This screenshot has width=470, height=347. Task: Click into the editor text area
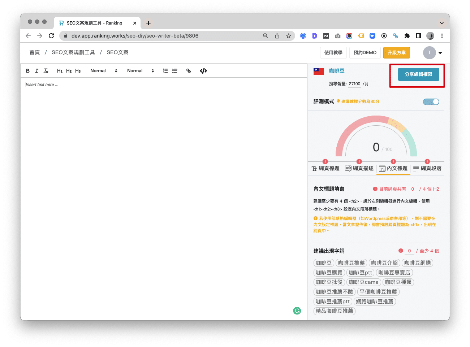(163, 181)
